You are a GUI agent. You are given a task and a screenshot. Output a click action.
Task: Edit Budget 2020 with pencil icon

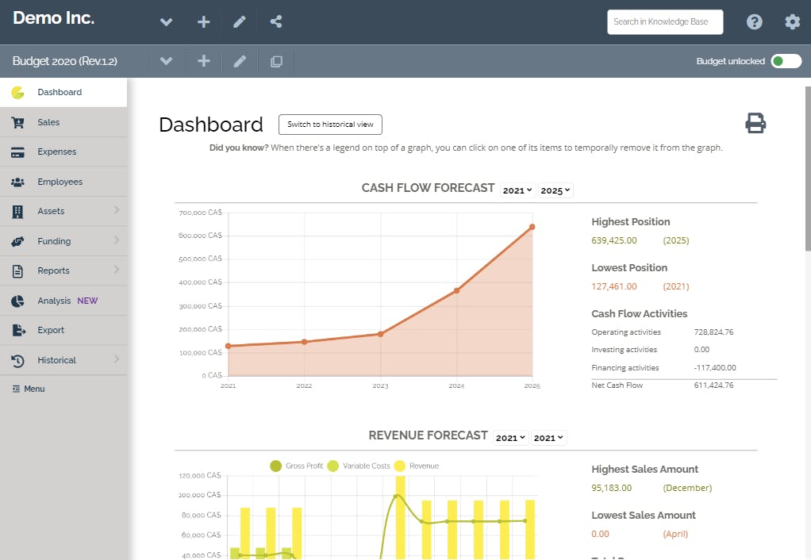[240, 62]
